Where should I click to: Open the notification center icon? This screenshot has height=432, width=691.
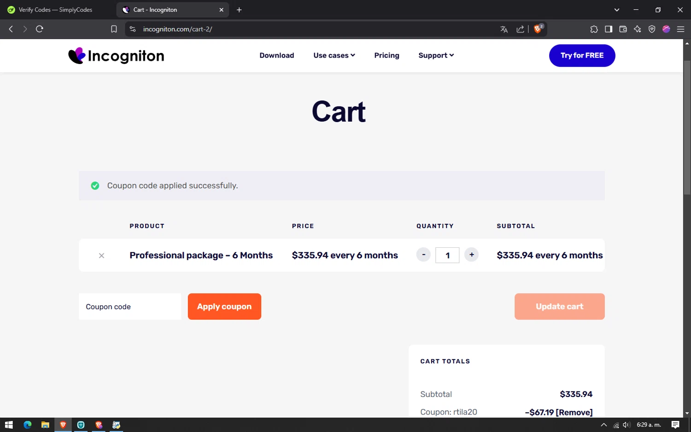coord(675,425)
